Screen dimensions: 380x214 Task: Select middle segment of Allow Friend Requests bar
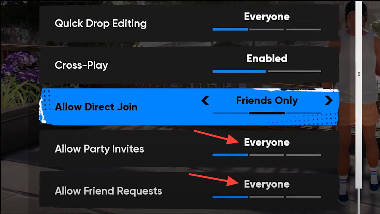(x=267, y=197)
